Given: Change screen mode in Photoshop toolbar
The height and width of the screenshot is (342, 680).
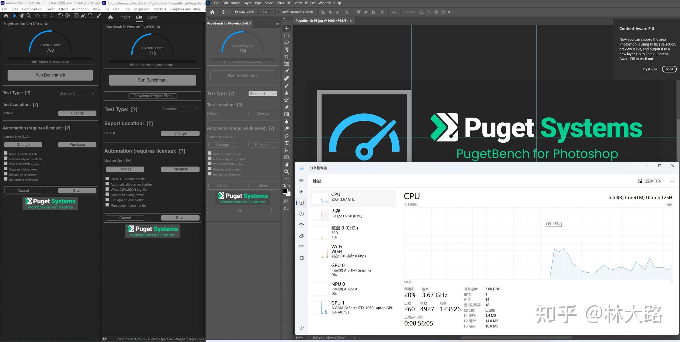Looking at the screenshot, I should (286, 209).
